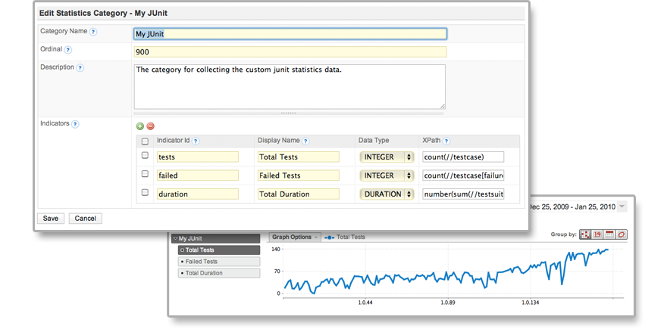Click the '1.0.89' x-axis label
The width and height of the screenshot is (667, 329).
pyautogui.click(x=446, y=303)
